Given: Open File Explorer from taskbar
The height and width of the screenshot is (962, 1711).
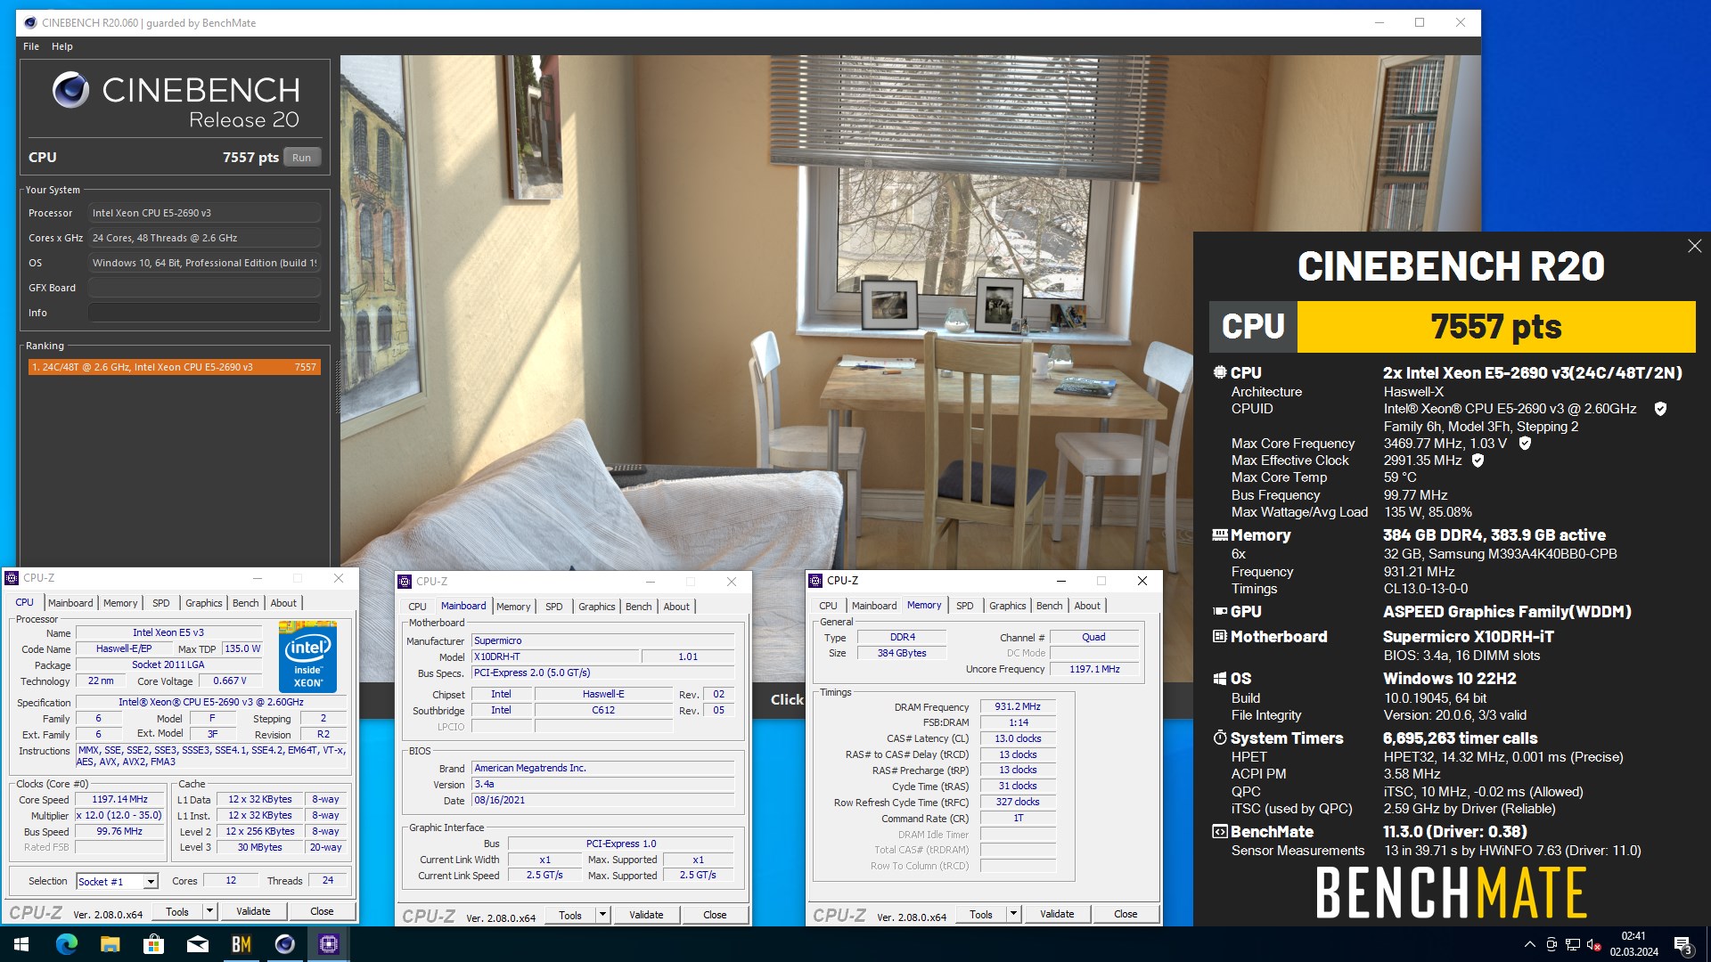Looking at the screenshot, I should 110,944.
